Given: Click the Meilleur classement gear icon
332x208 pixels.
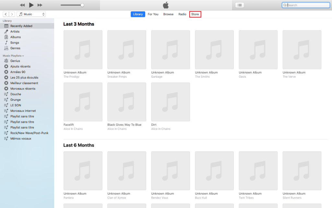Looking at the screenshot, I should click(6, 83).
